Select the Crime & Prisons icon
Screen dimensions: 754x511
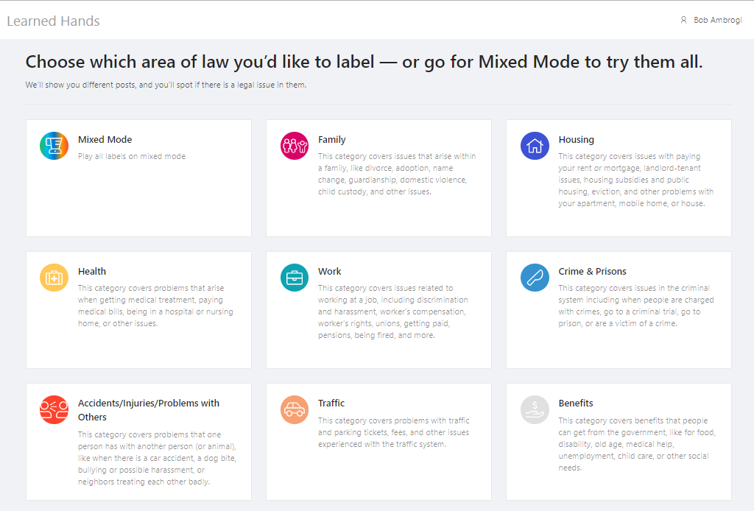pos(535,278)
